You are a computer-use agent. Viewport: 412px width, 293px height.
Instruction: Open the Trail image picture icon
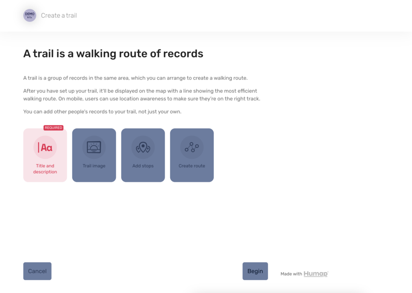click(94, 148)
